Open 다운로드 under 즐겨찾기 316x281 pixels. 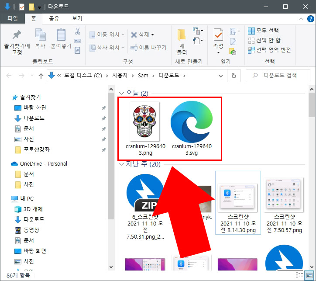pyautogui.click(x=29, y=118)
